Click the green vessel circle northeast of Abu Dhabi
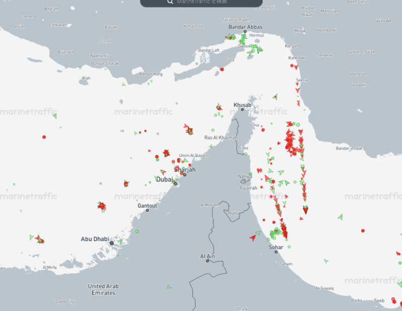Image resolution: width=402 pixels, height=311 pixels. coord(137,231)
